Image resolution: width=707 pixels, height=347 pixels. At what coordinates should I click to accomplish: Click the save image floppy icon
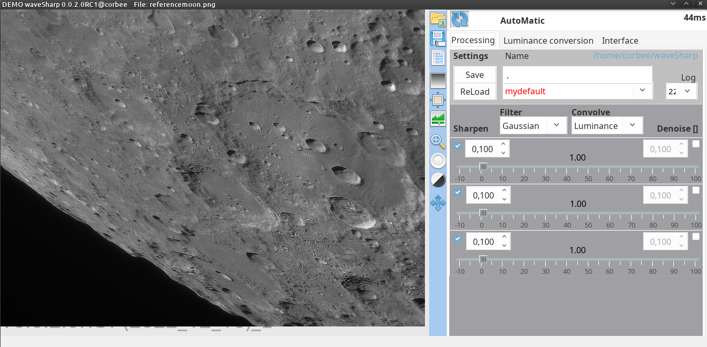coord(438,38)
